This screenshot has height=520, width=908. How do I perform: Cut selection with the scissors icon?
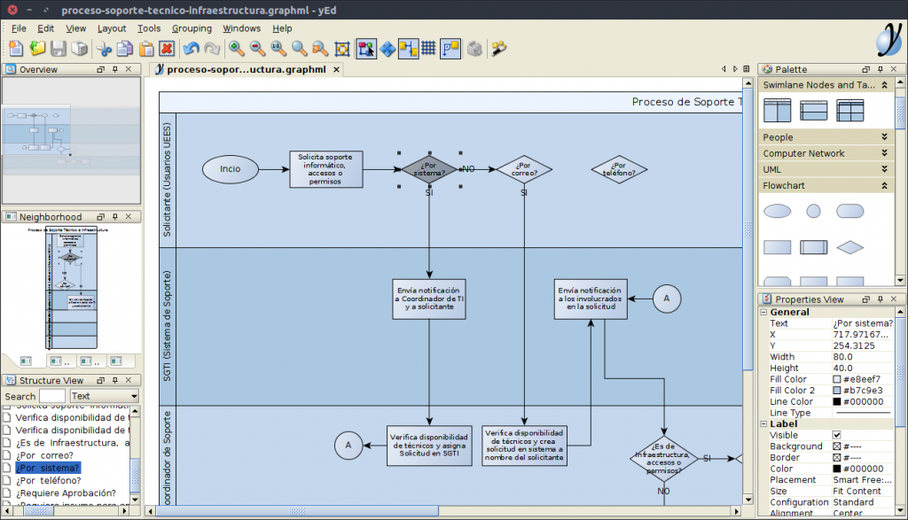(105, 50)
